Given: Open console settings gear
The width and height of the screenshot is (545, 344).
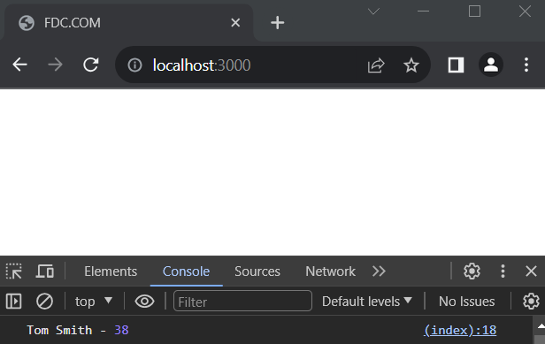Looking at the screenshot, I should [531, 302].
